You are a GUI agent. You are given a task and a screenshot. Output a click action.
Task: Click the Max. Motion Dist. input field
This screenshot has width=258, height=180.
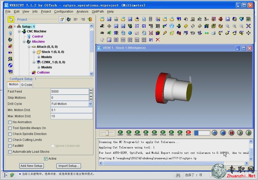71,116
